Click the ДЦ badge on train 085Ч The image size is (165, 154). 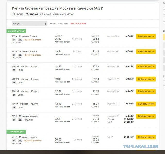point(20,120)
